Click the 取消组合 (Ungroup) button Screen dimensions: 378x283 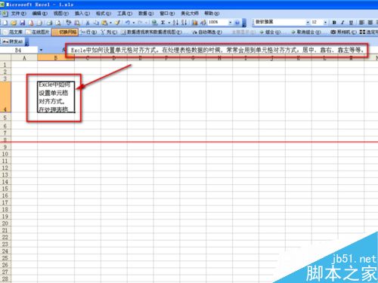point(306,32)
